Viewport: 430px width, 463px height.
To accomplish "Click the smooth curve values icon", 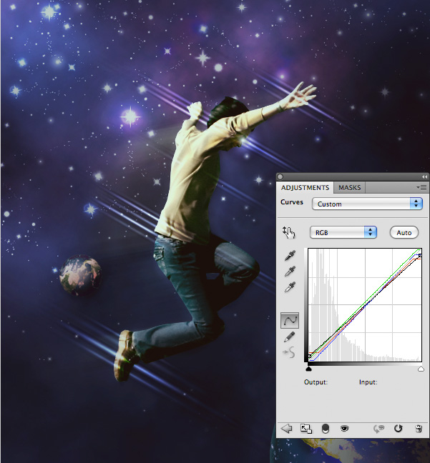I will pos(289,352).
